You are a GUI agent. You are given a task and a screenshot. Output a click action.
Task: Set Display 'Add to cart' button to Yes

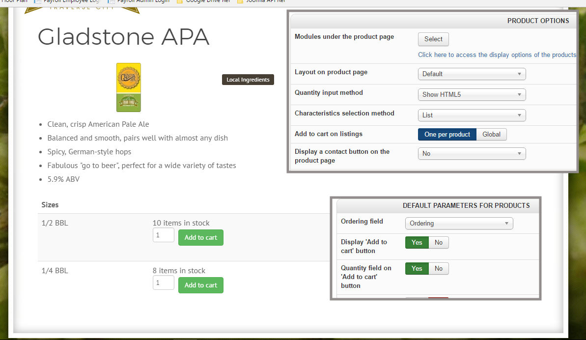(x=417, y=243)
